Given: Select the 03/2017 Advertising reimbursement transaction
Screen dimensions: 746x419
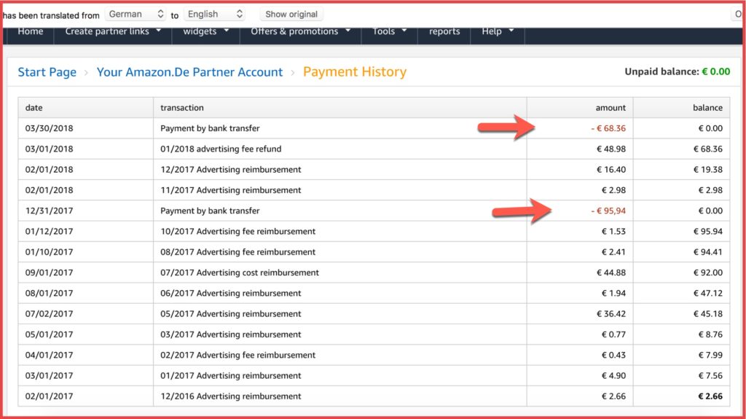Looking at the screenshot, I should pos(339,334).
